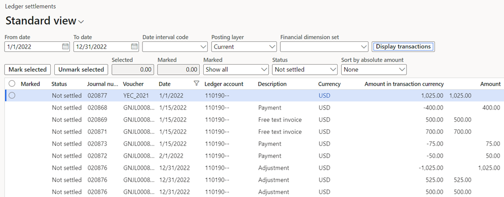Sort by the Description column header
504x197 pixels.
click(272, 84)
